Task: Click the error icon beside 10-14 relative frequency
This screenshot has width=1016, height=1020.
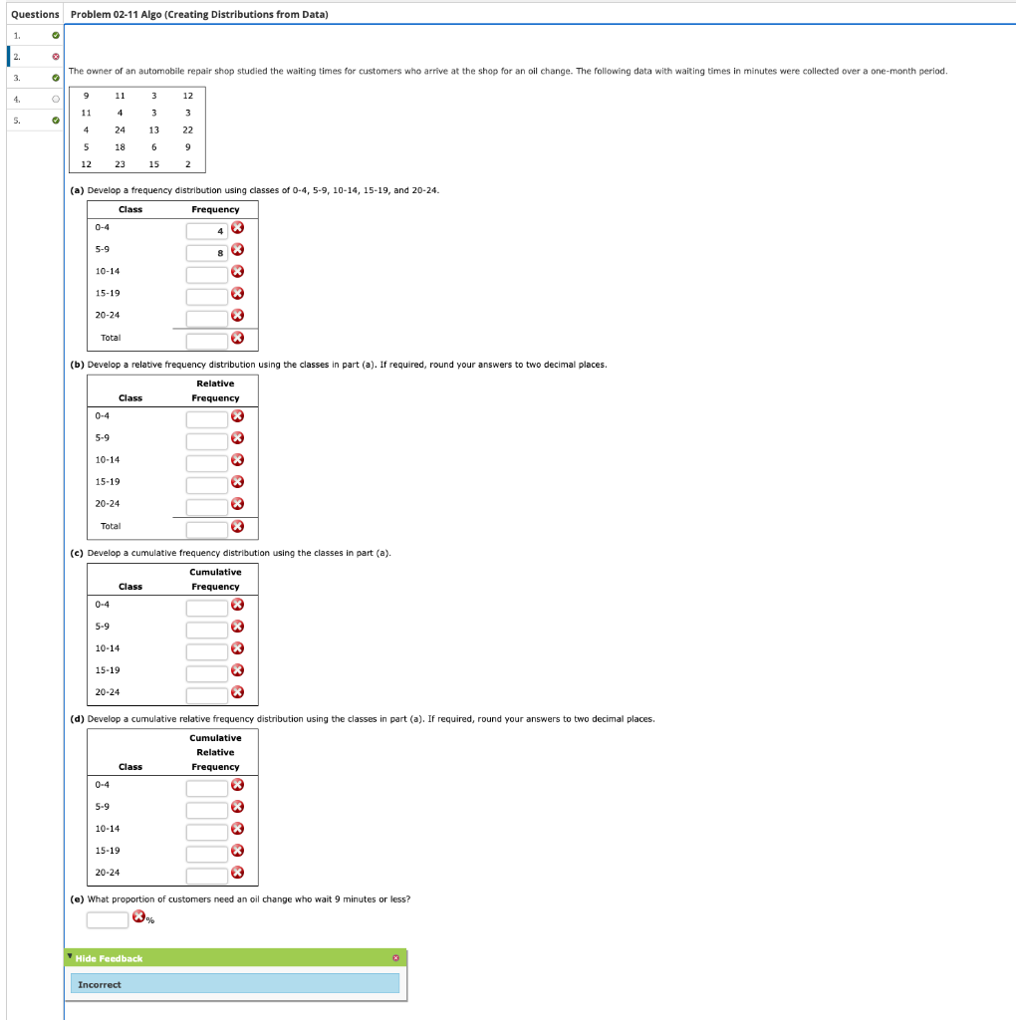Action: pyautogui.click(x=238, y=460)
